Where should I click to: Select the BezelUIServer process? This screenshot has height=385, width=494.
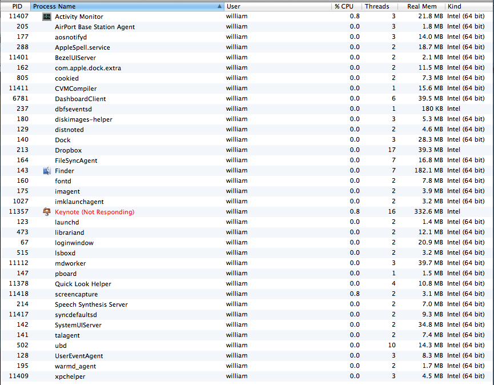pos(75,58)
